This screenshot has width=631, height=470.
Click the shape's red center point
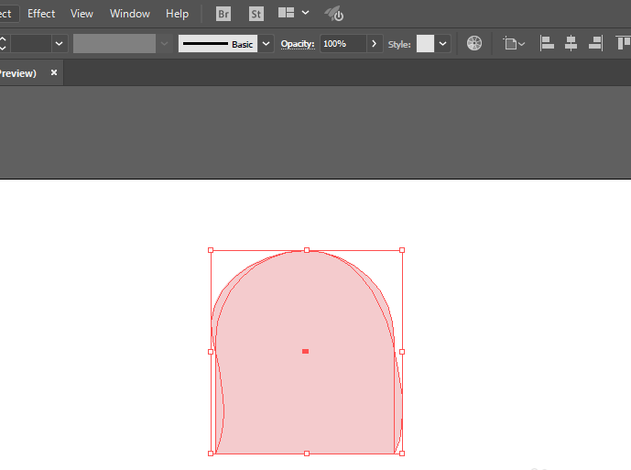[306, 352]
